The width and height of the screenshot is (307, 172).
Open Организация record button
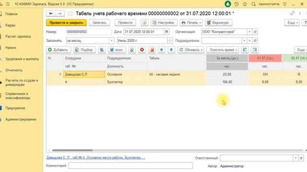click(x=255, y=32)
